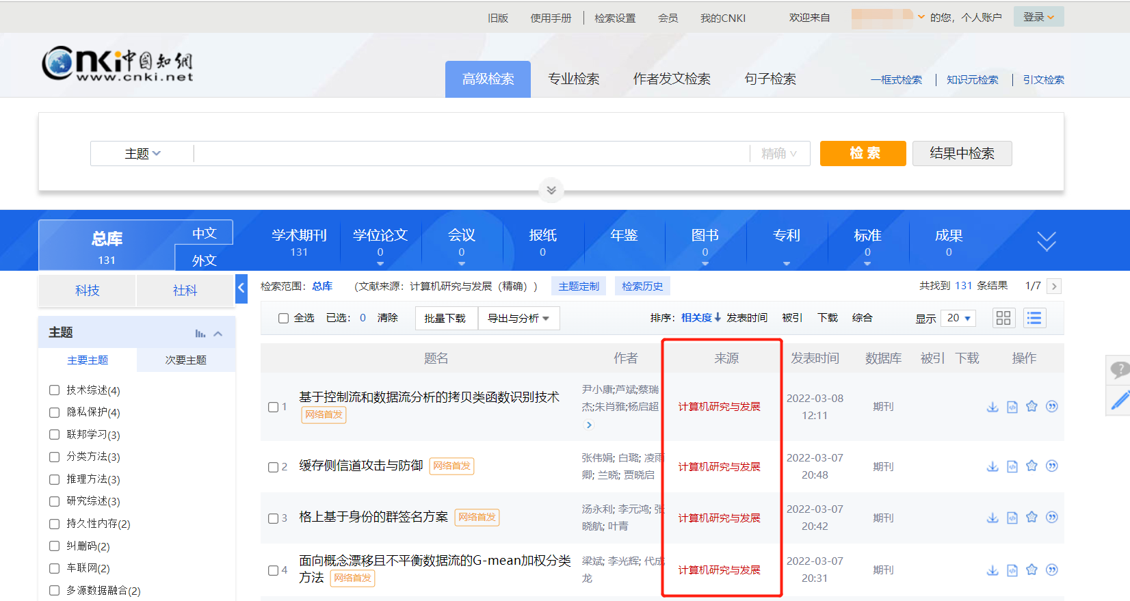Favorite result row 3 with the star icon
1130x601 pixels.
click(1032, 517)
